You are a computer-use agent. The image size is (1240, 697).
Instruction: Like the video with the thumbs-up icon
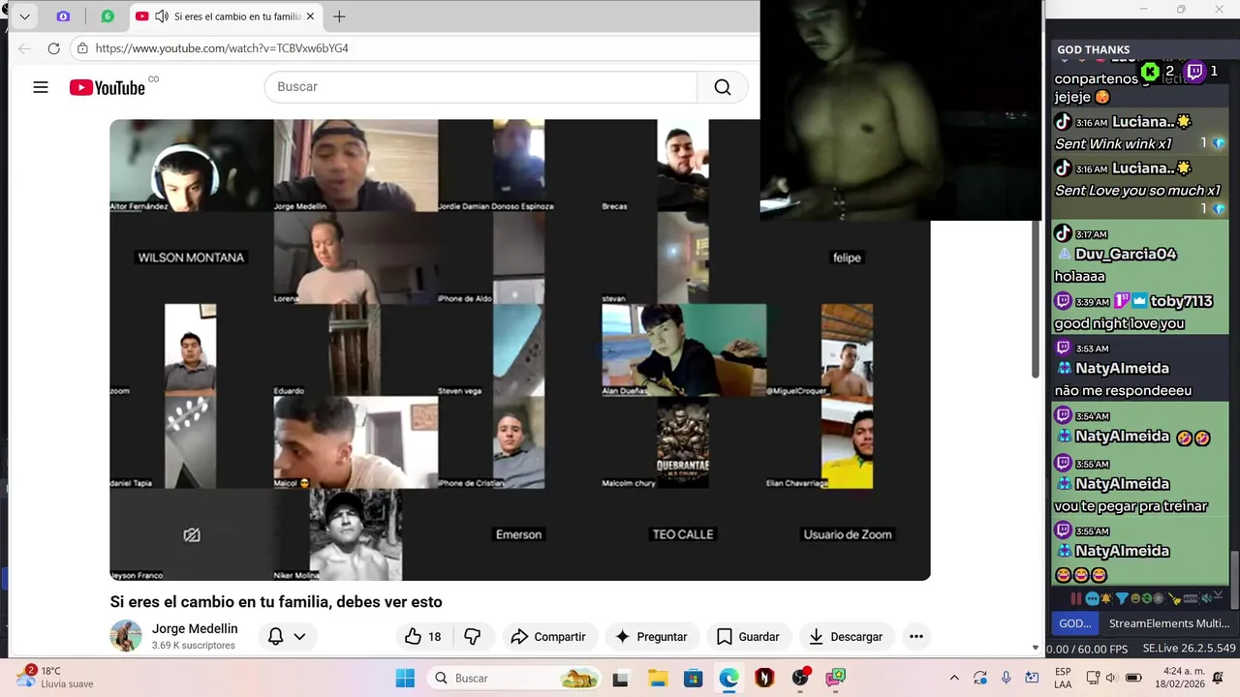tap(423, 636)
